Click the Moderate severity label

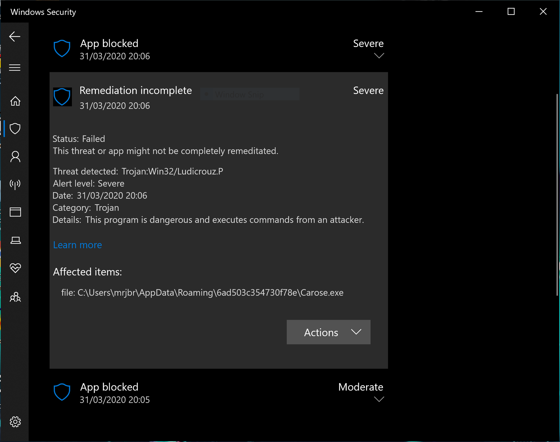(361, 387)
